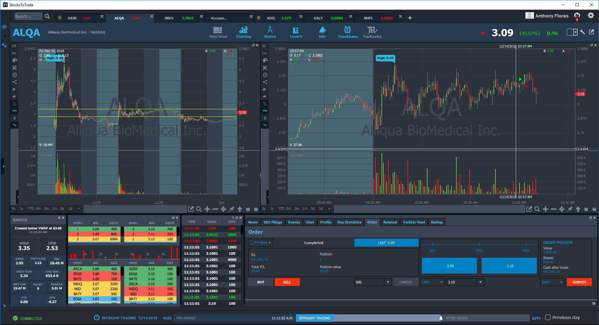Image resolution: width=599 pixels, height=325 pixels.
Task: Select the YTD range on the daily chart
Action: pyautogui.click(x=31, y=208)
